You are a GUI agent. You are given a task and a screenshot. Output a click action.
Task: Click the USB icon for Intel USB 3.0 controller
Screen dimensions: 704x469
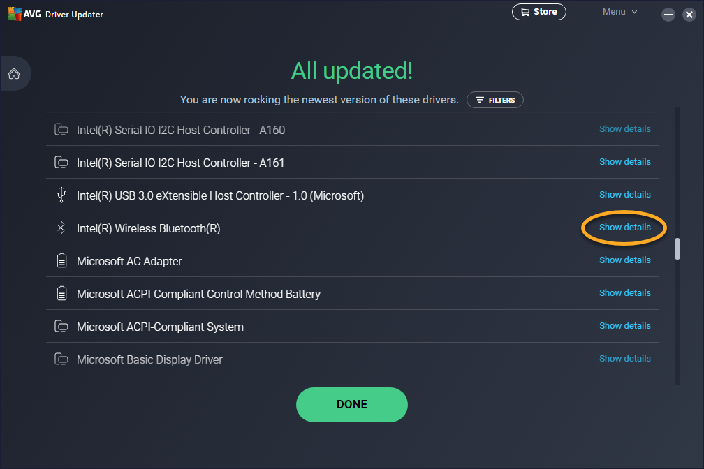tap(61, 195)
